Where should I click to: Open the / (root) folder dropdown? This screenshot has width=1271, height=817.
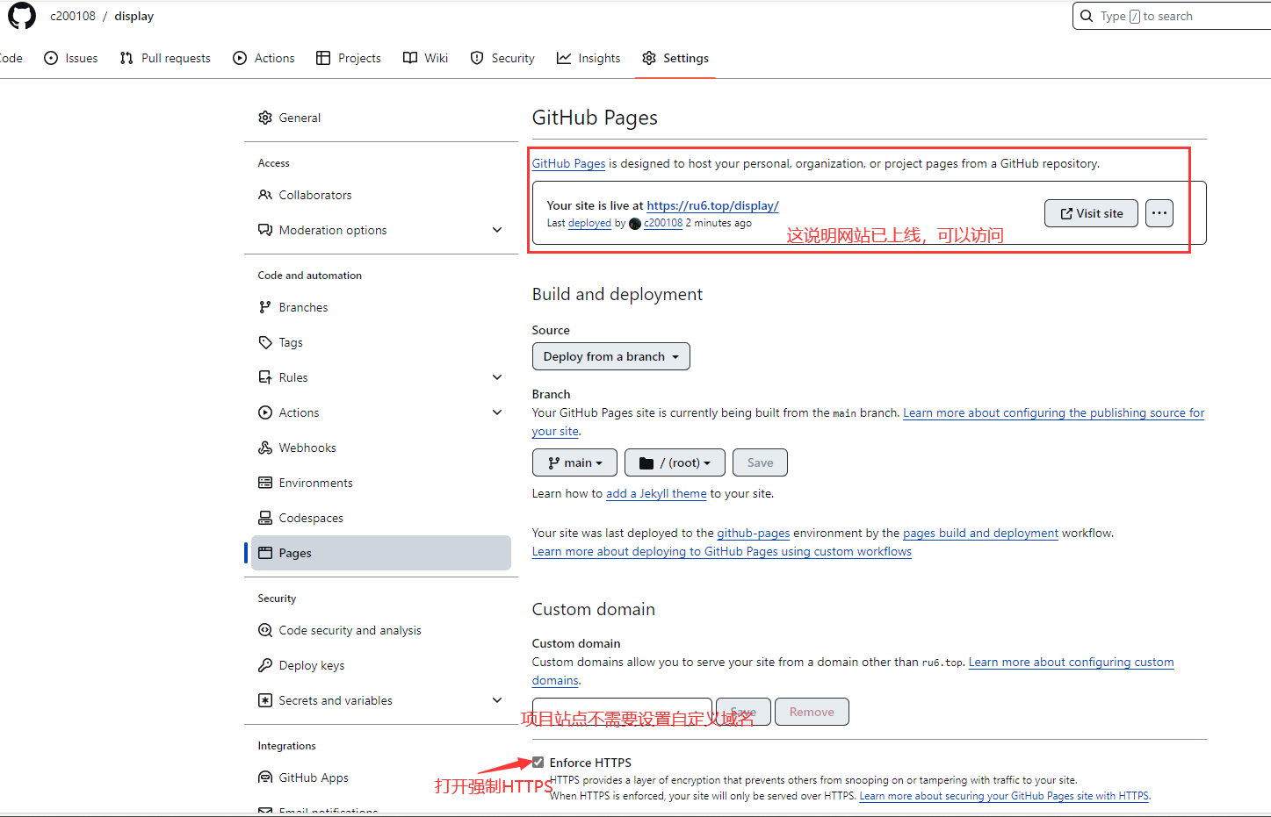click(675, 462)
